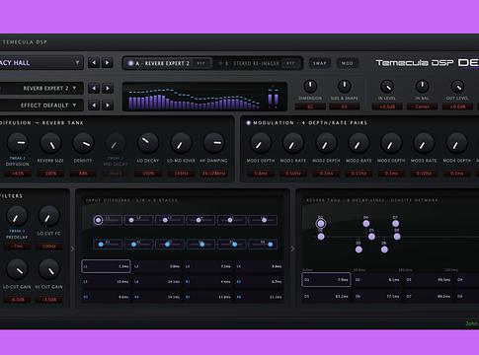Image resolution: width=479 pixels, height=355 pixels.
Task: Open the main preset dropdown ending in 'HALL'
Action: 41,62
